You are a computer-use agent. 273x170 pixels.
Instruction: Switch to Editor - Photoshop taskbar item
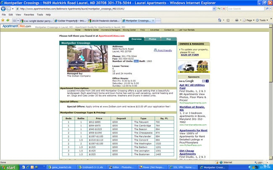click(121, 167)
